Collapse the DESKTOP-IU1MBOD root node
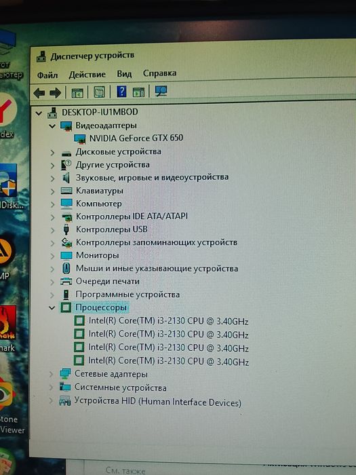The image size is (356, 475). [39, 113]
